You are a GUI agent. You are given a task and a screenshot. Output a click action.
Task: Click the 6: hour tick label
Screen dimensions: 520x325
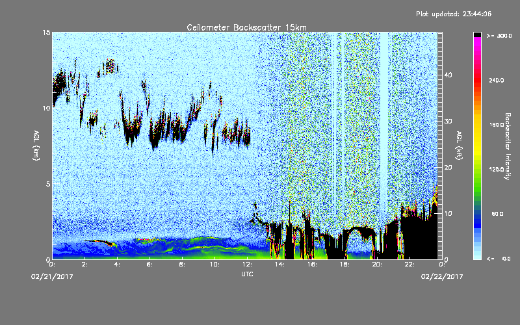149,265
